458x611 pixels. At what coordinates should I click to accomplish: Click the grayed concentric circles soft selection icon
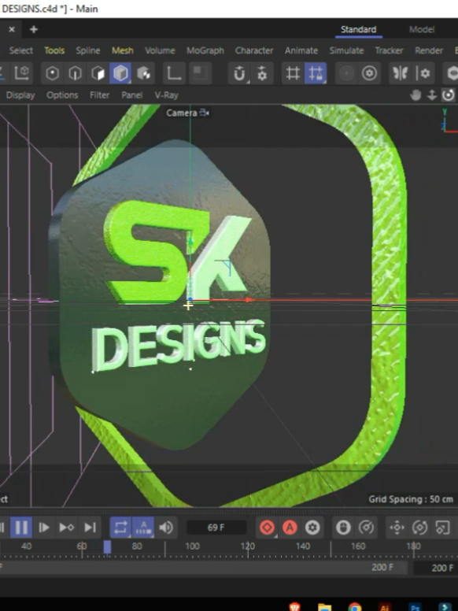[x=346, y=73]
